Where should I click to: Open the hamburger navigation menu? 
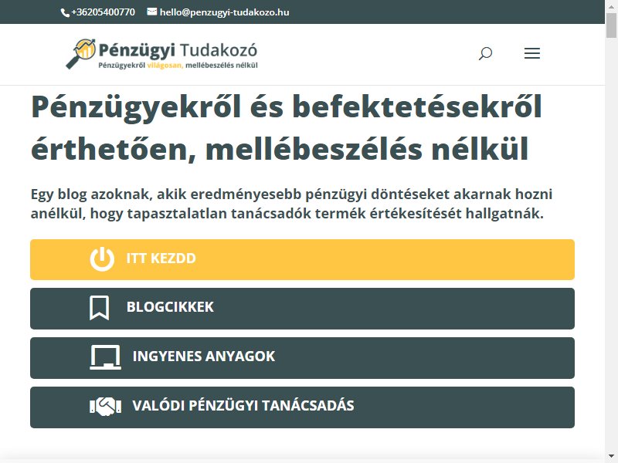point(531,53)
